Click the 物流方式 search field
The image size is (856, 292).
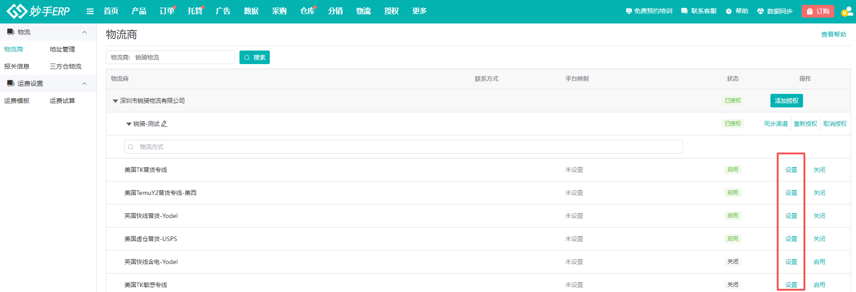(x=403, y=147)
